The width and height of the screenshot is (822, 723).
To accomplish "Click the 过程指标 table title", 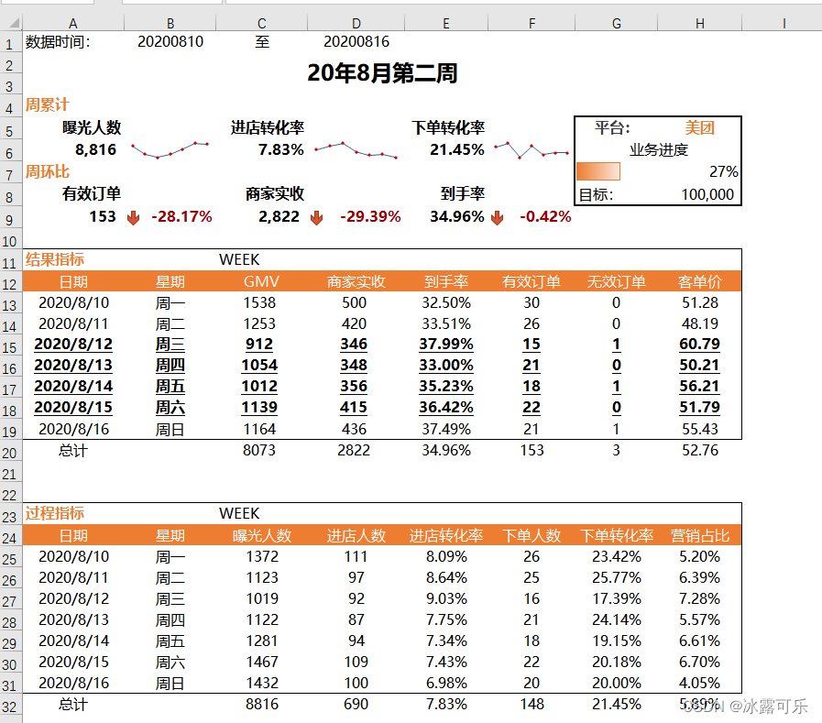I will pos(54,513).
